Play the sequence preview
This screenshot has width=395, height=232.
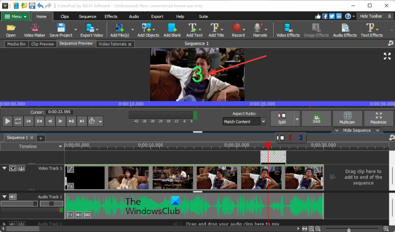(x=7, y=122)
